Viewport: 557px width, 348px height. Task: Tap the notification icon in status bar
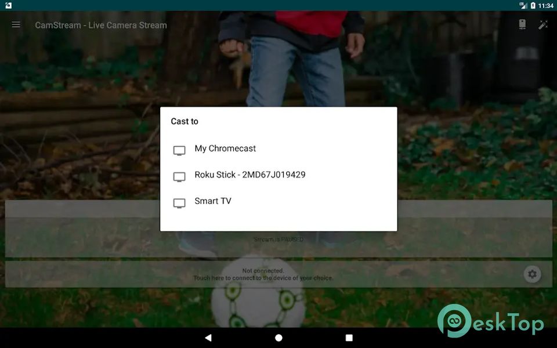9,5
